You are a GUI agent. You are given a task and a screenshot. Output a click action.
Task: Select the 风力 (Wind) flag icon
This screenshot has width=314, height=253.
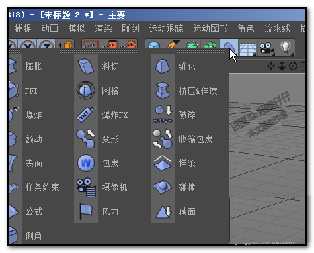pyautogui.click(x=86, y=211)
